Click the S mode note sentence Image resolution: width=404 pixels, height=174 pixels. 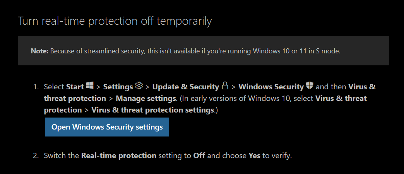pyautogui.click(x=195, y=51)
